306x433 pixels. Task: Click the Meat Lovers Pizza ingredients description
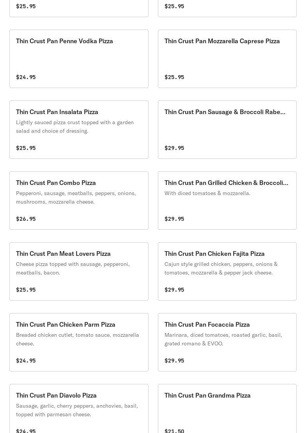click(x=73, y=268)
